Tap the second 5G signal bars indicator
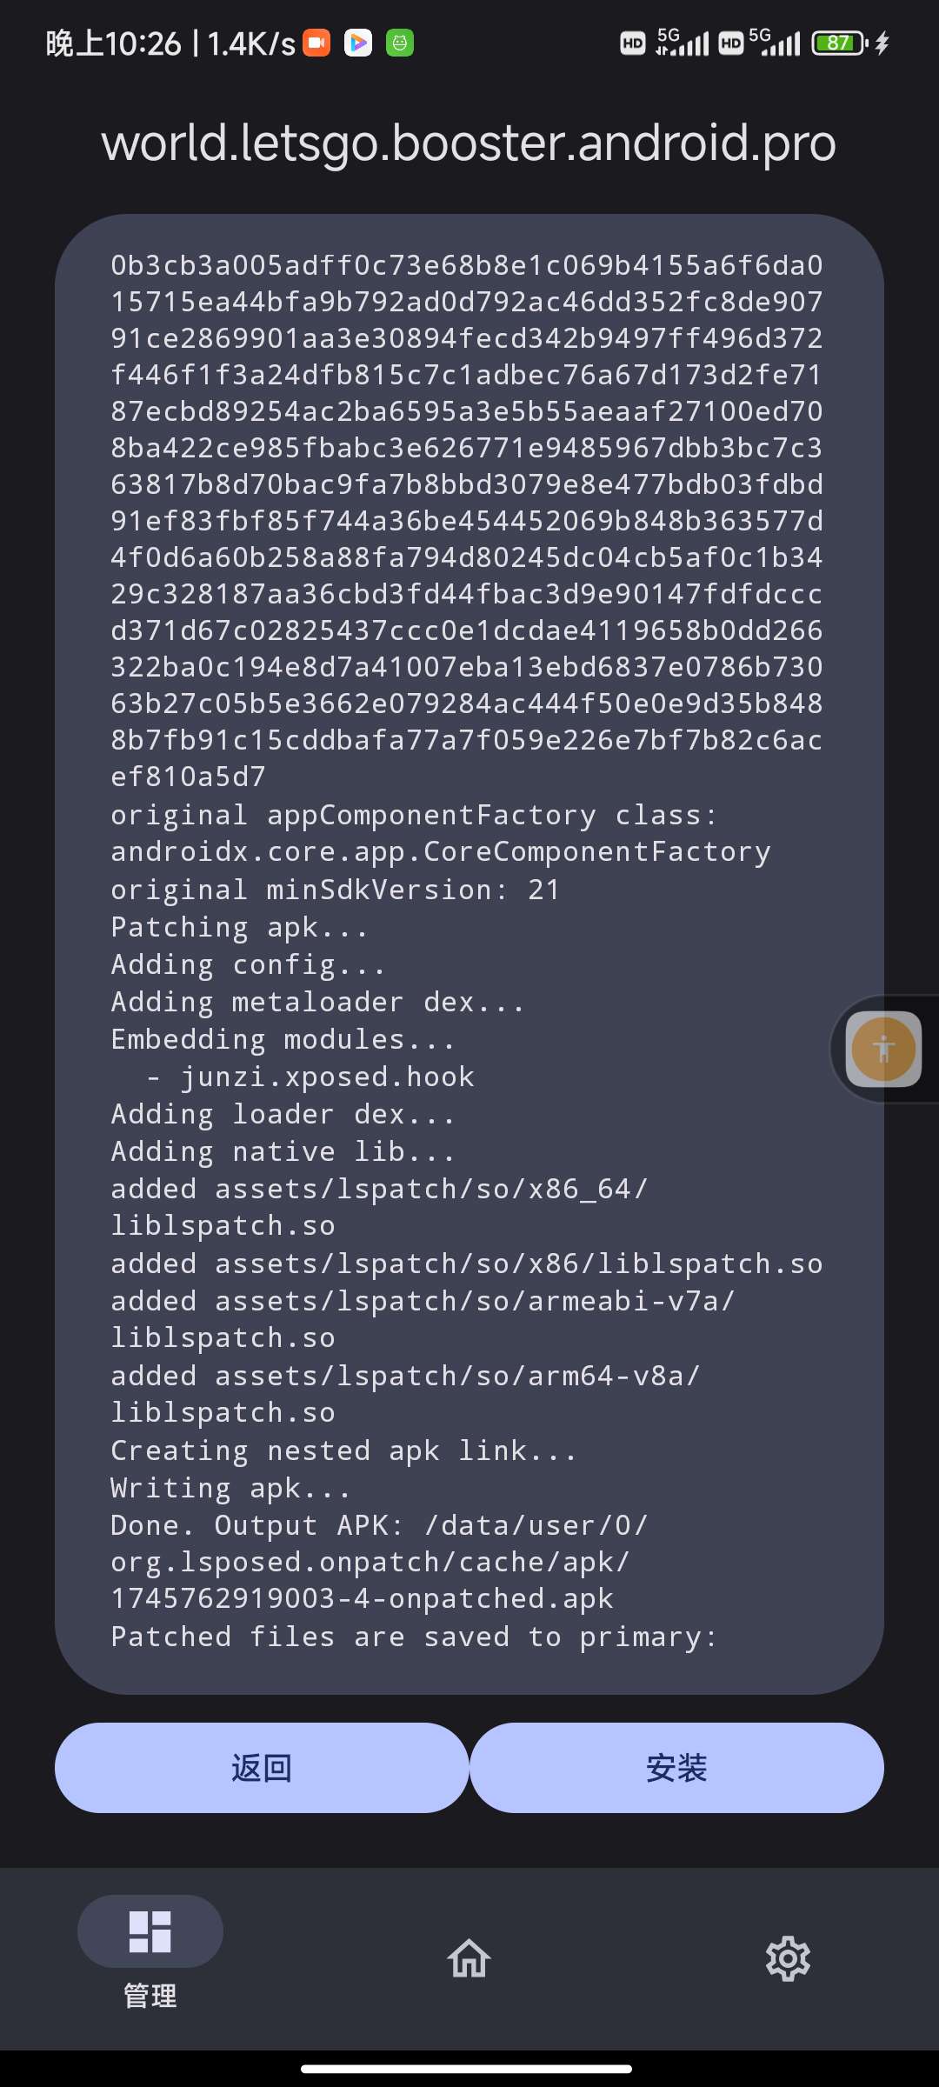Image resolution: width=939 pixels, height=2087 pixels. coord(774,42)
